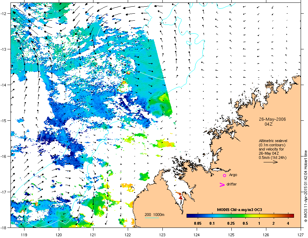Click the '(0.1m contours)' caption line
Screen dimensions: 308x238
[272, 145]
